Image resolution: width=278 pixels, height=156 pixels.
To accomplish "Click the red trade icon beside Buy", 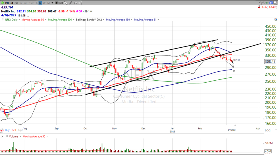I will point(2,130).
